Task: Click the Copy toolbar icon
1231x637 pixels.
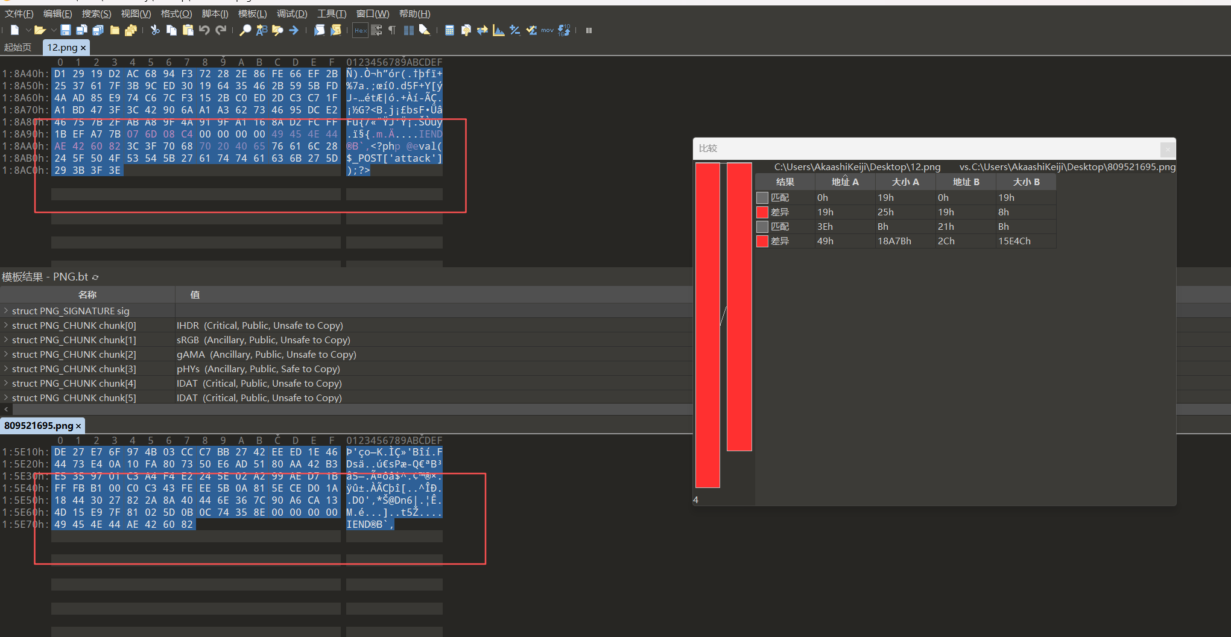Action: [x=171, y=30]
